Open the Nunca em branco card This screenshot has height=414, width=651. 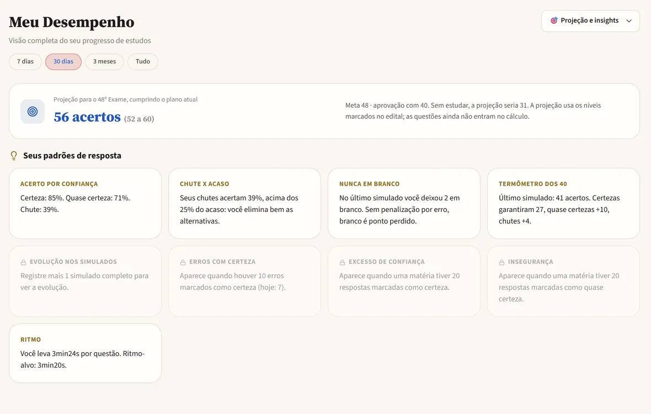pos(404,204)
